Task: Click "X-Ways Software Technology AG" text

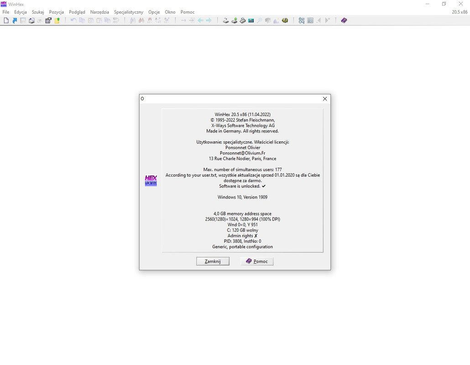Action: [x=242, y=125]
